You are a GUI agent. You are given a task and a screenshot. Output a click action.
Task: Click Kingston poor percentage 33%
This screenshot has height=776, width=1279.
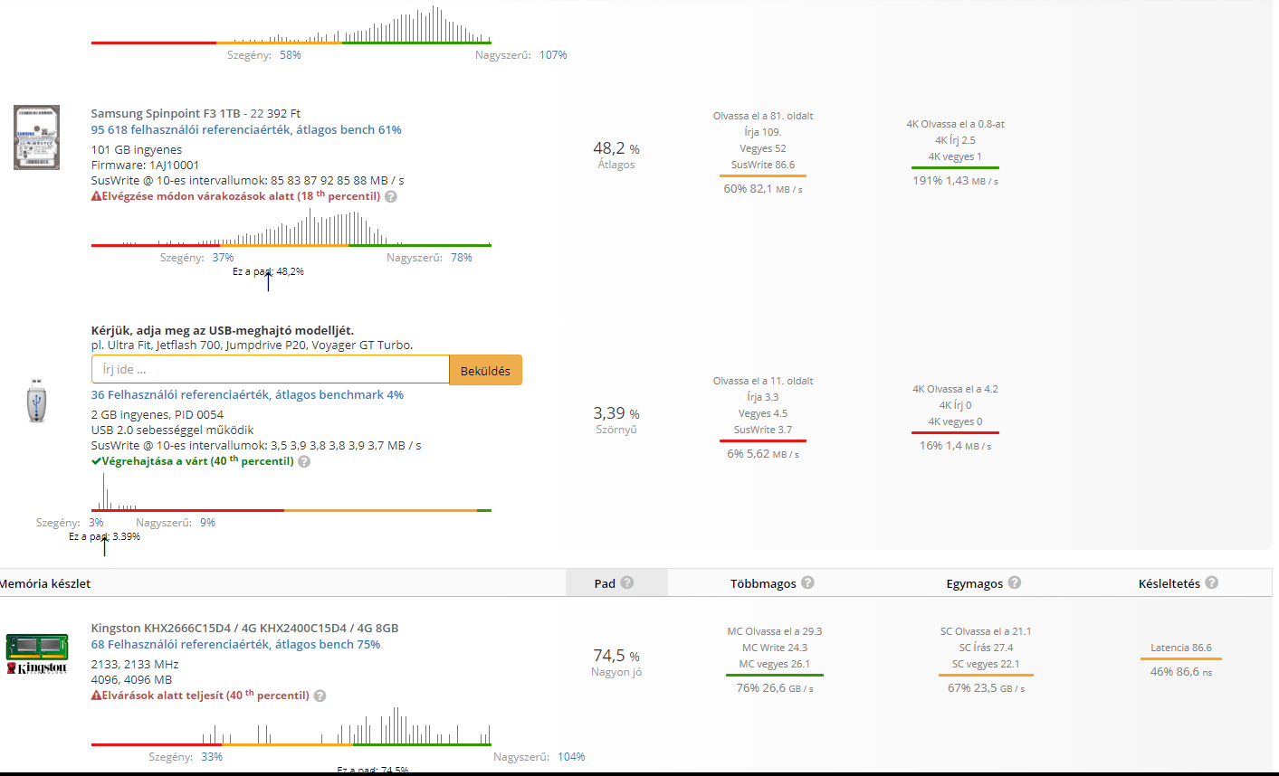click(x=212, y=757)
